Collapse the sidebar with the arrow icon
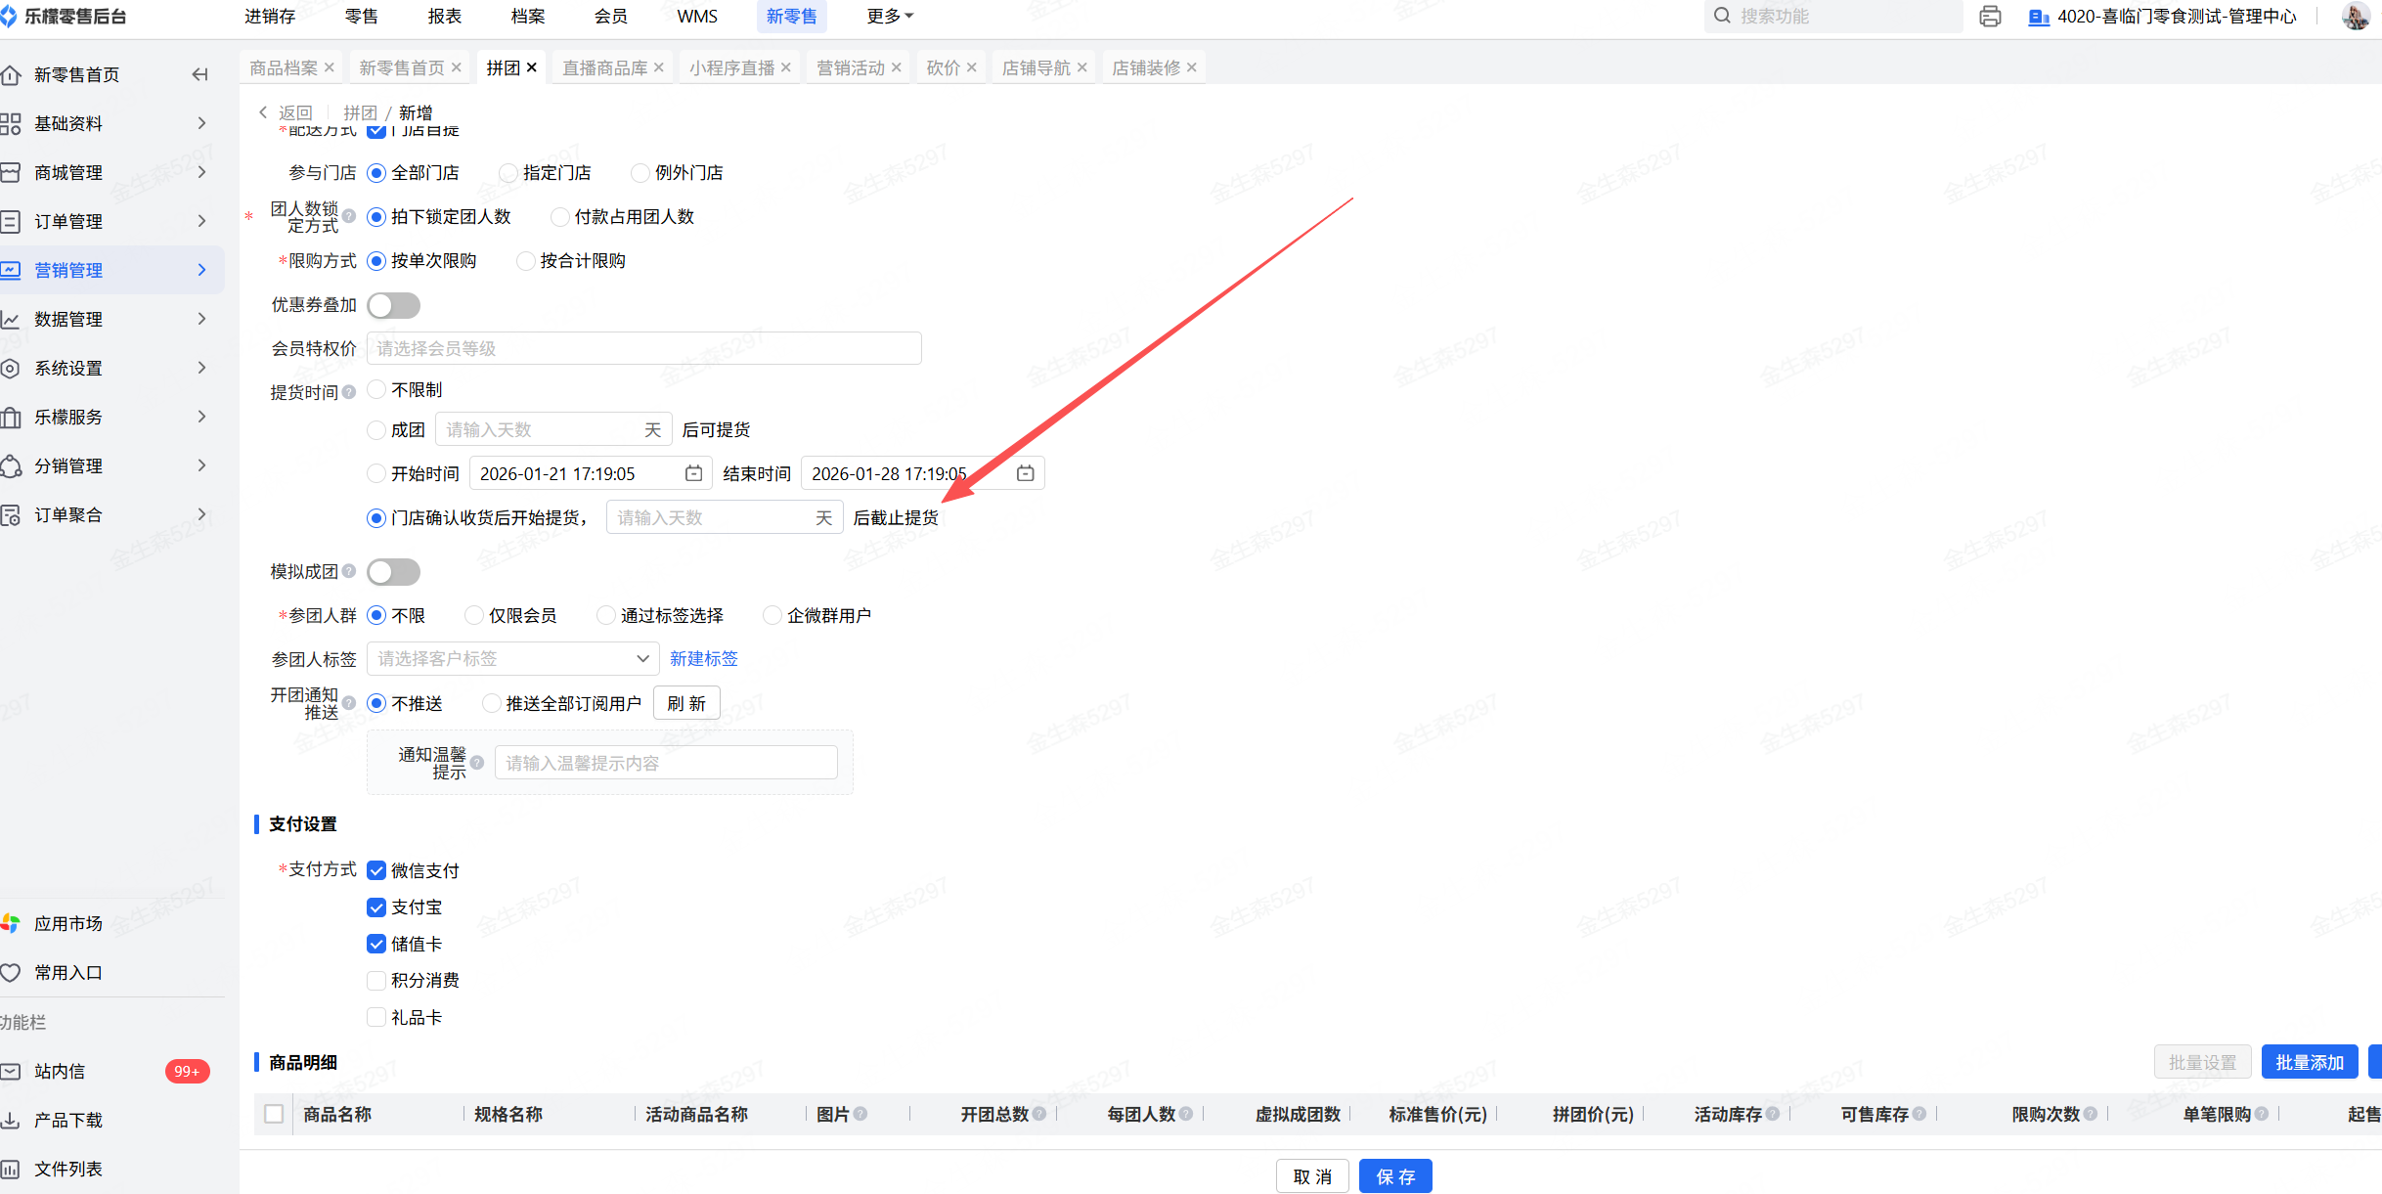The image size is (2382, 1194). pyautogui.click(x=199, y=74)
